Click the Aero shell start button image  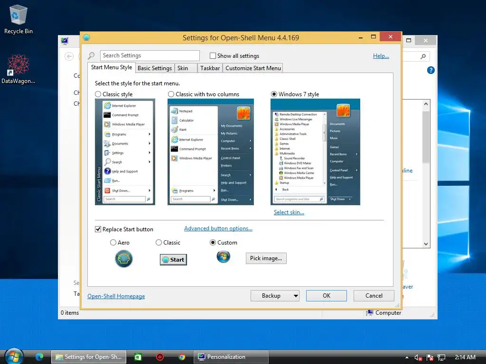124,259
